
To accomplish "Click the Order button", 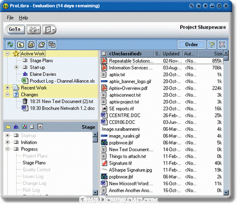I will tap(191, 44).
